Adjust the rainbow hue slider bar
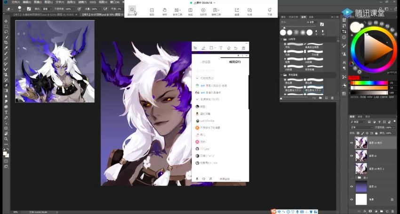400x214 pixels. [x=369, y=83]
